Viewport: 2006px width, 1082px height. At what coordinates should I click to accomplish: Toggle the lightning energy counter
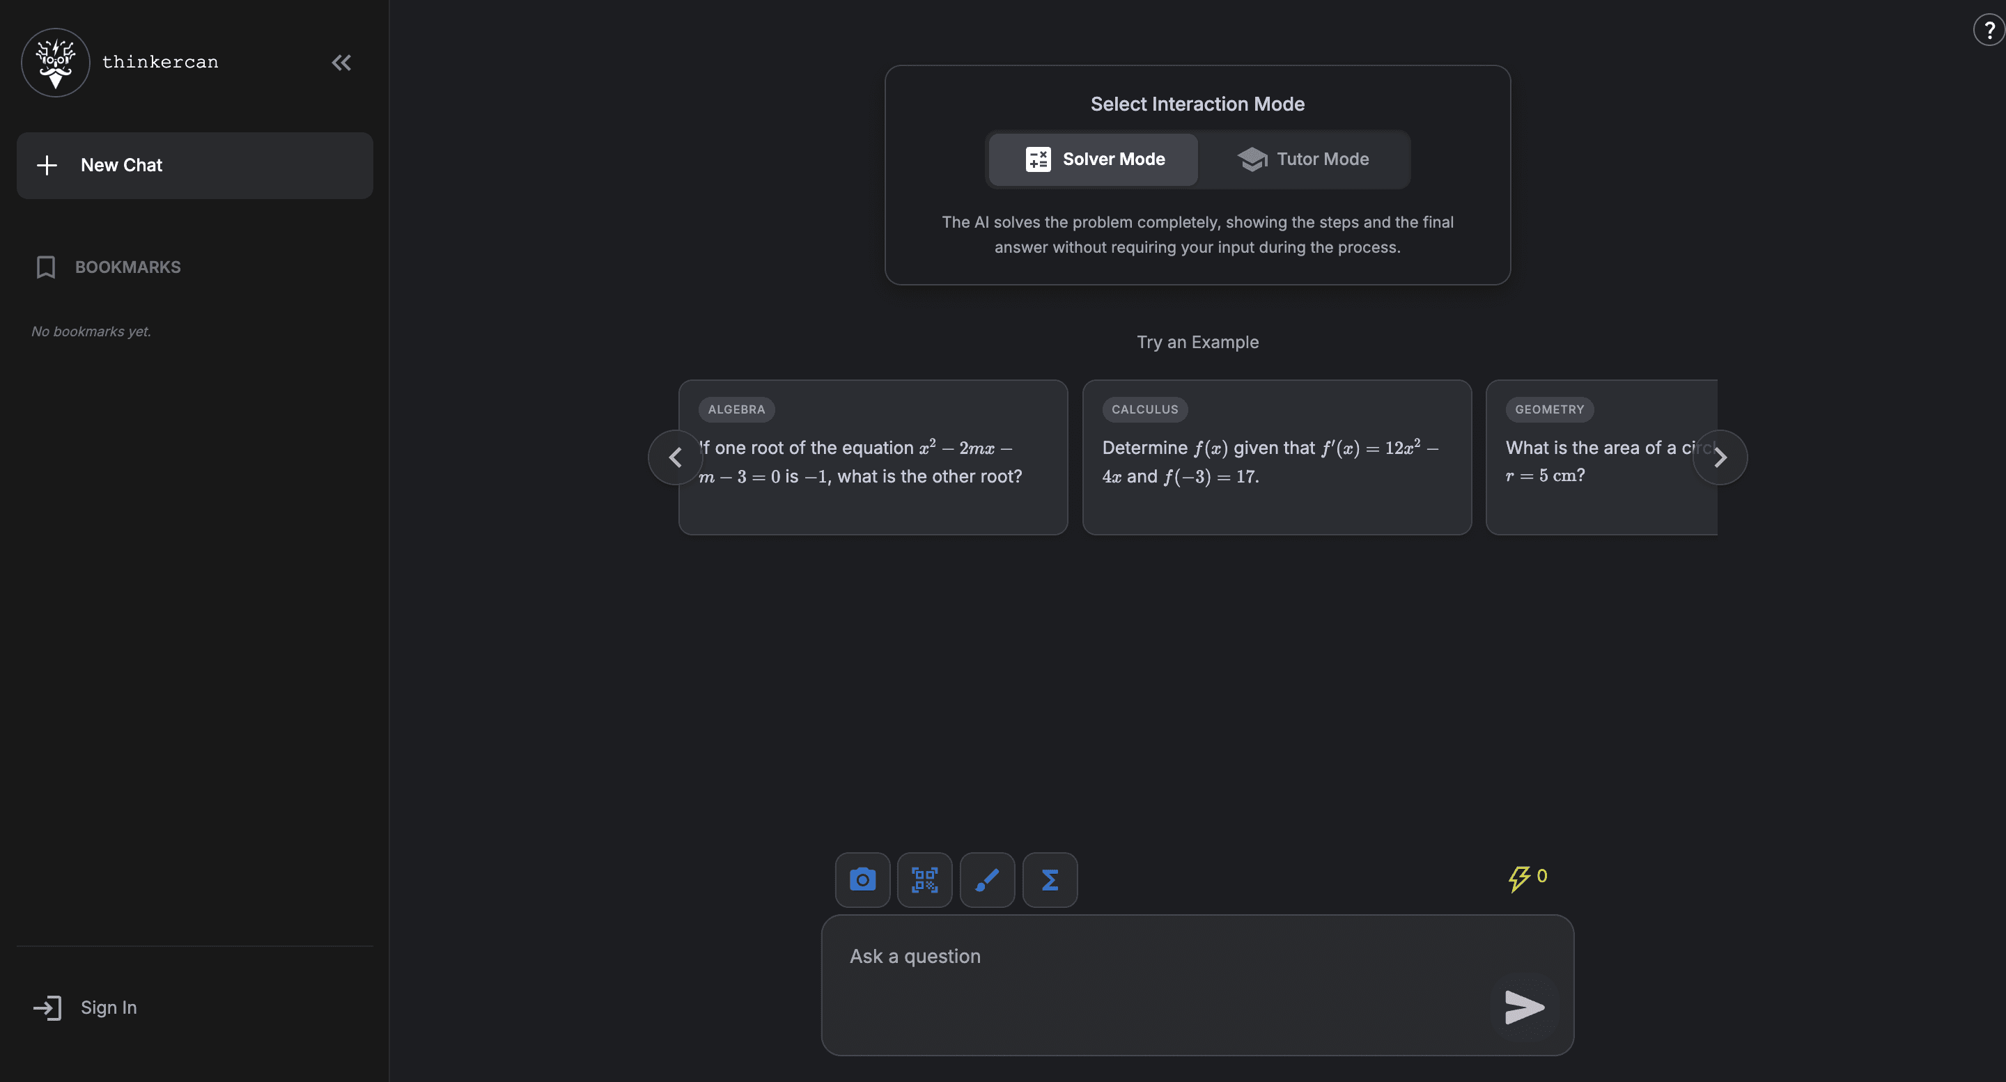click(x=1525, y=877)
